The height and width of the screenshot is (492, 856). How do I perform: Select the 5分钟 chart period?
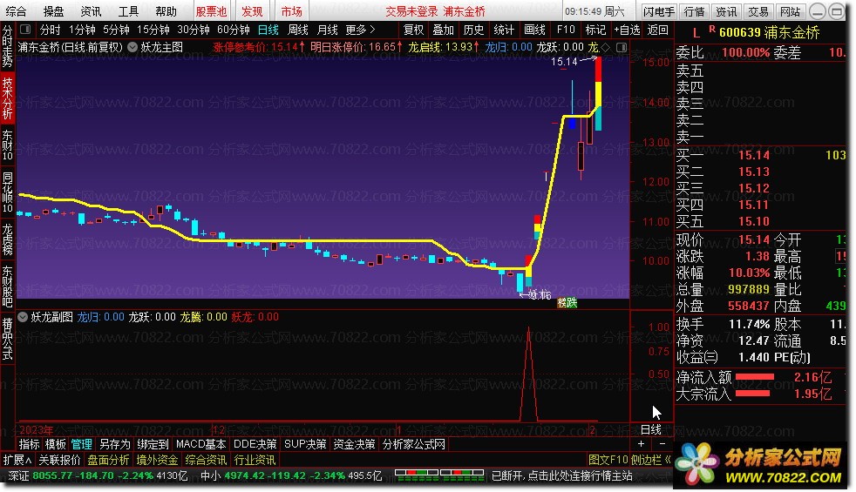click(116, 30)
